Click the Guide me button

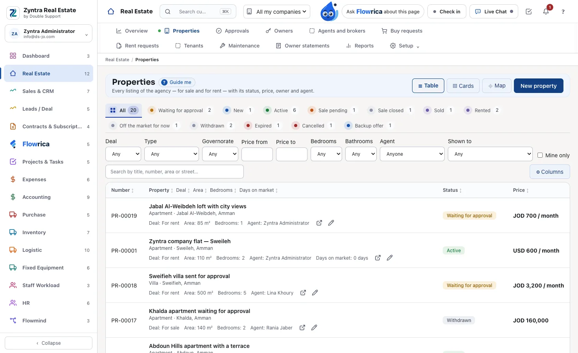point(177,82)
